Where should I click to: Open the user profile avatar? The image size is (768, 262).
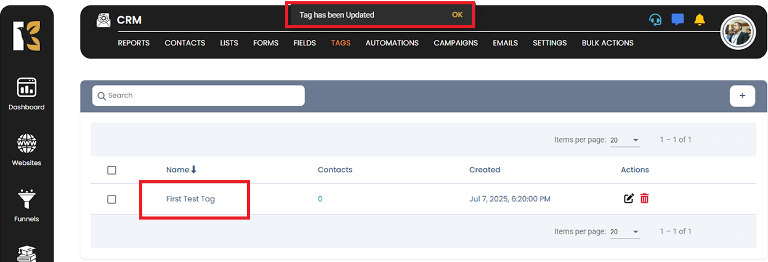(x=738, y=31)
